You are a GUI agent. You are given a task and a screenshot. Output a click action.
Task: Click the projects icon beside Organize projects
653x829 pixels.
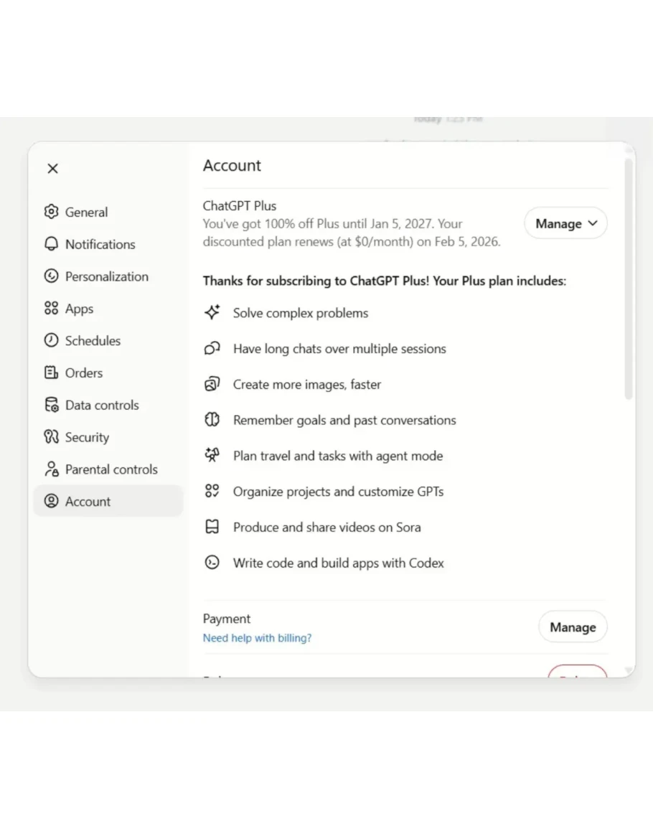tap(212, 491)
